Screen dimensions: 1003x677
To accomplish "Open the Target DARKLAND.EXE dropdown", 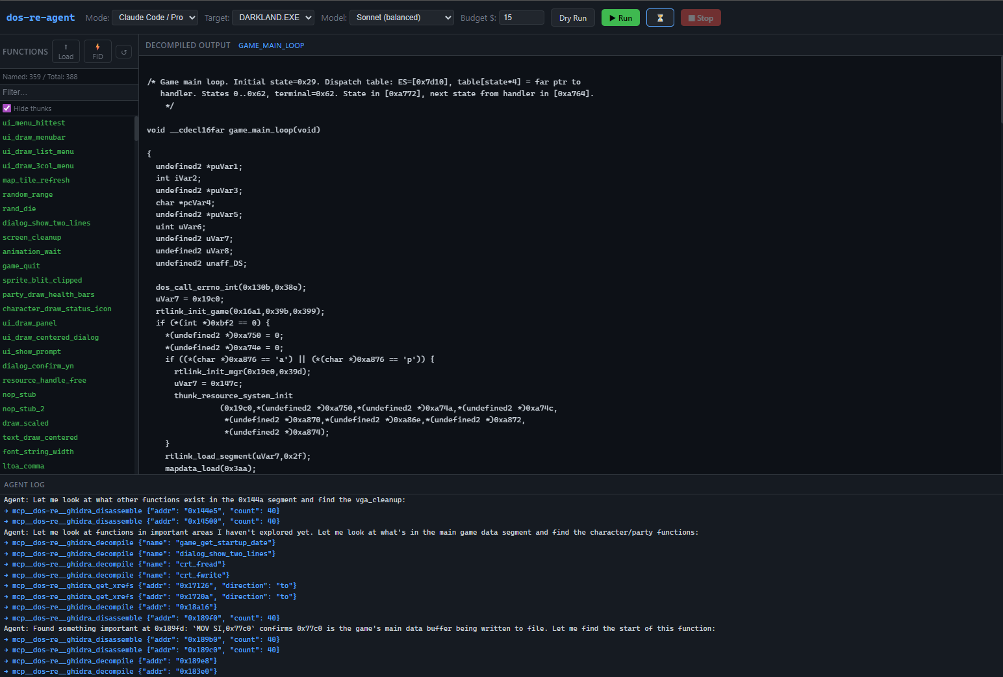I will pos(273,18).
